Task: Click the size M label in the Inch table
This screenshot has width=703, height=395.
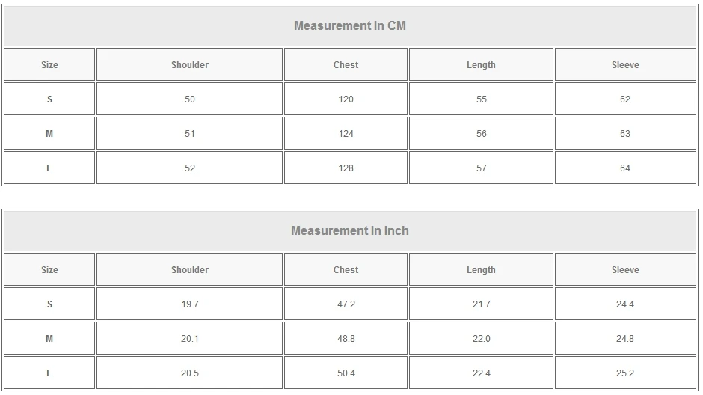Action: point(49,339)
